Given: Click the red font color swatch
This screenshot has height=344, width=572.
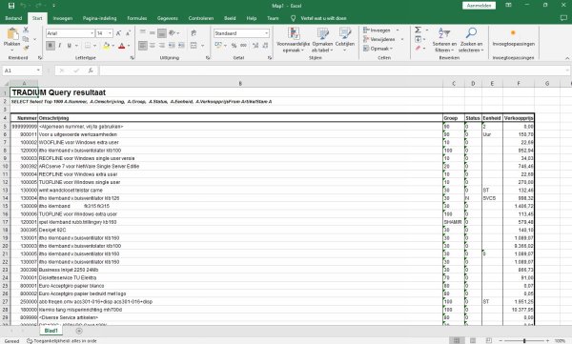Looking at the screenshot, I should [121, 46].
